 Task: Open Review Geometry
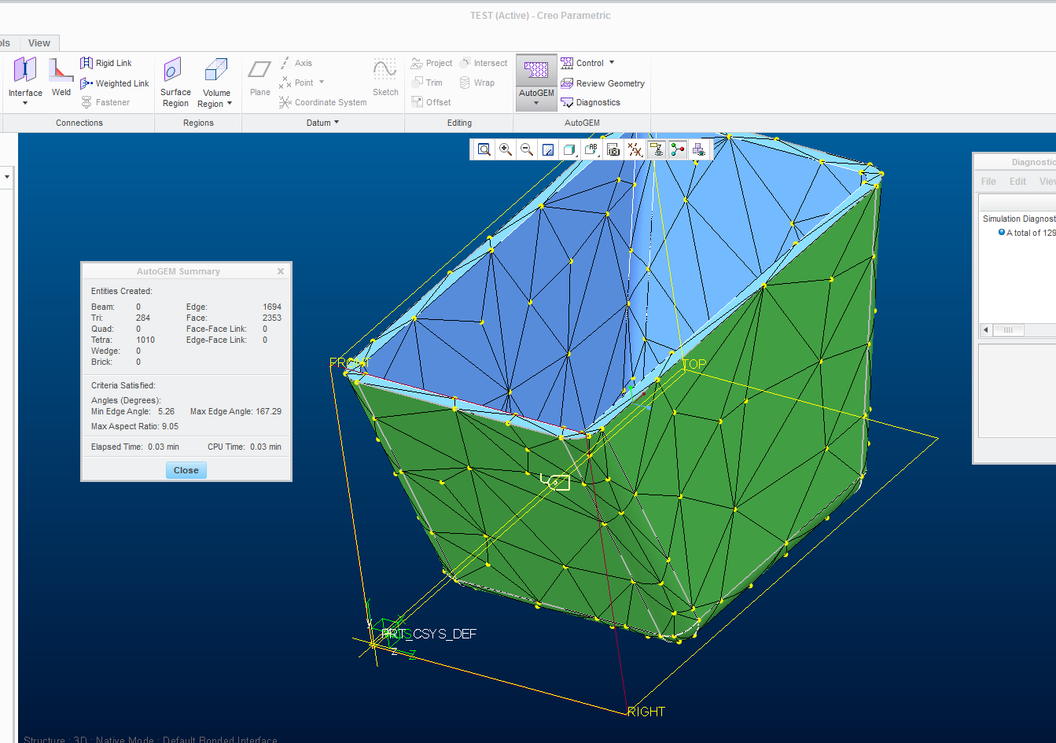tap(602, 83)
